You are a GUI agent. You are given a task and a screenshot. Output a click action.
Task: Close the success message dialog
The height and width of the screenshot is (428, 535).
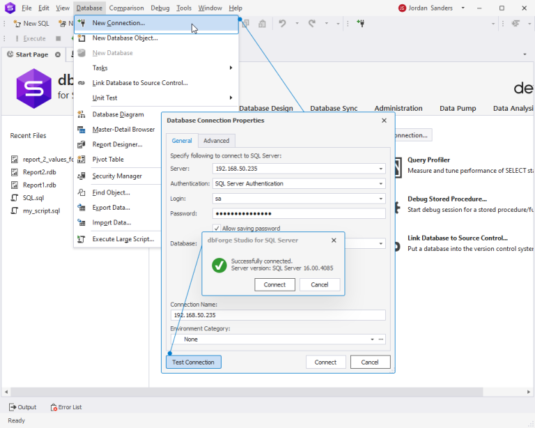[334, 240]
